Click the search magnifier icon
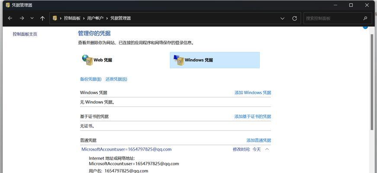Screen dimensions: 377x173 (x=365, y=18)
